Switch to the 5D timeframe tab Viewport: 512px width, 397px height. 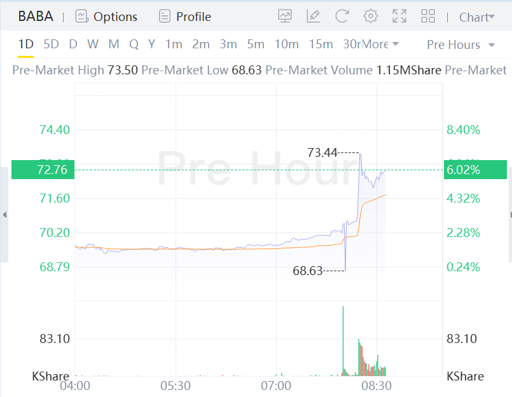pos(51,44)
